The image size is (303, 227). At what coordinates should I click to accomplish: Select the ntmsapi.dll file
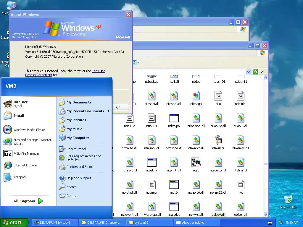tap(152, 143)
